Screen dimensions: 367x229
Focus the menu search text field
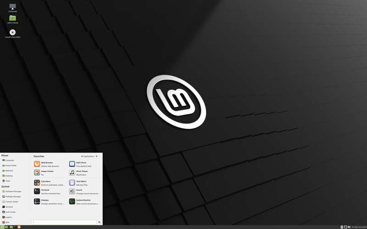click(x=64, y=222)
